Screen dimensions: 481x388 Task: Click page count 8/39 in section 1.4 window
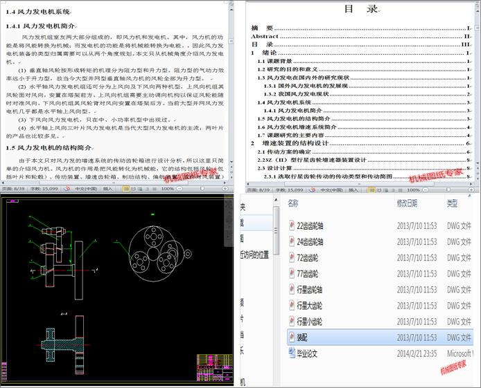tap(13, 189)
